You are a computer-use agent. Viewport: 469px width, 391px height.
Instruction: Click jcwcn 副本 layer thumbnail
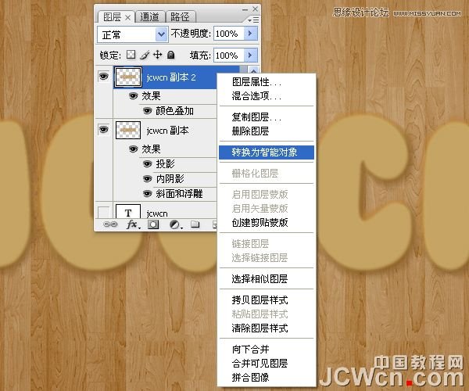(x=128, y=130)
